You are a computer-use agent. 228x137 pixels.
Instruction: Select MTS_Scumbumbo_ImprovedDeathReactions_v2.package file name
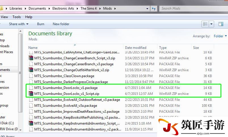(x=77, y=112)
